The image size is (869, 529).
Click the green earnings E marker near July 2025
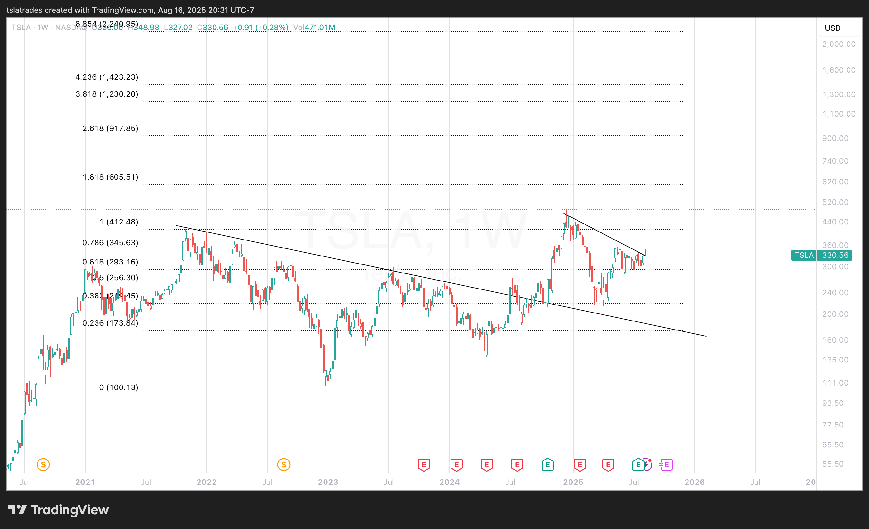(638, 465)
